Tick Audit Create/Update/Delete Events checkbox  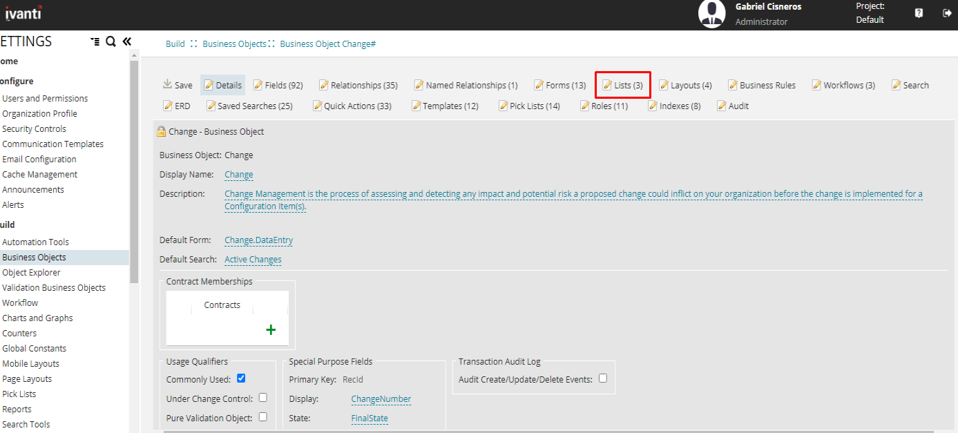[603, 378]
